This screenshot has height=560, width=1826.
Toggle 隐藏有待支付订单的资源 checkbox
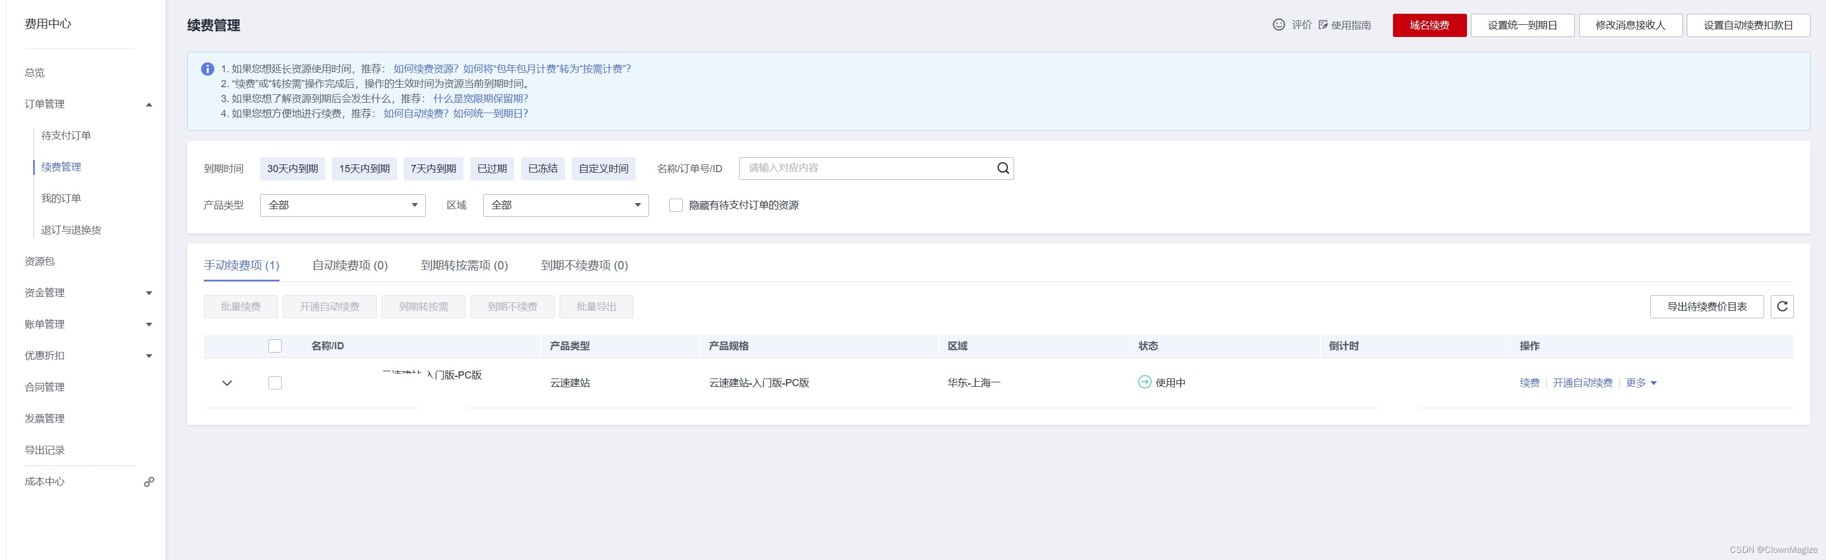point(675,205)
